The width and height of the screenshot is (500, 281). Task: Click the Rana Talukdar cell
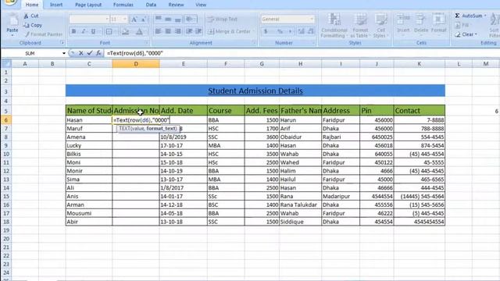(300, 205)
